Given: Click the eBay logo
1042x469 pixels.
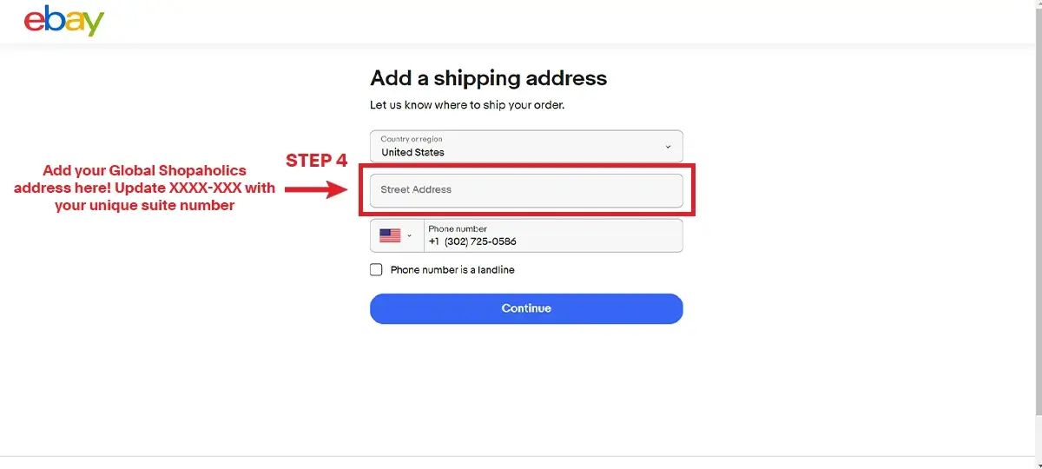Looking at the screenshot, I should click(x=63, y=21).
